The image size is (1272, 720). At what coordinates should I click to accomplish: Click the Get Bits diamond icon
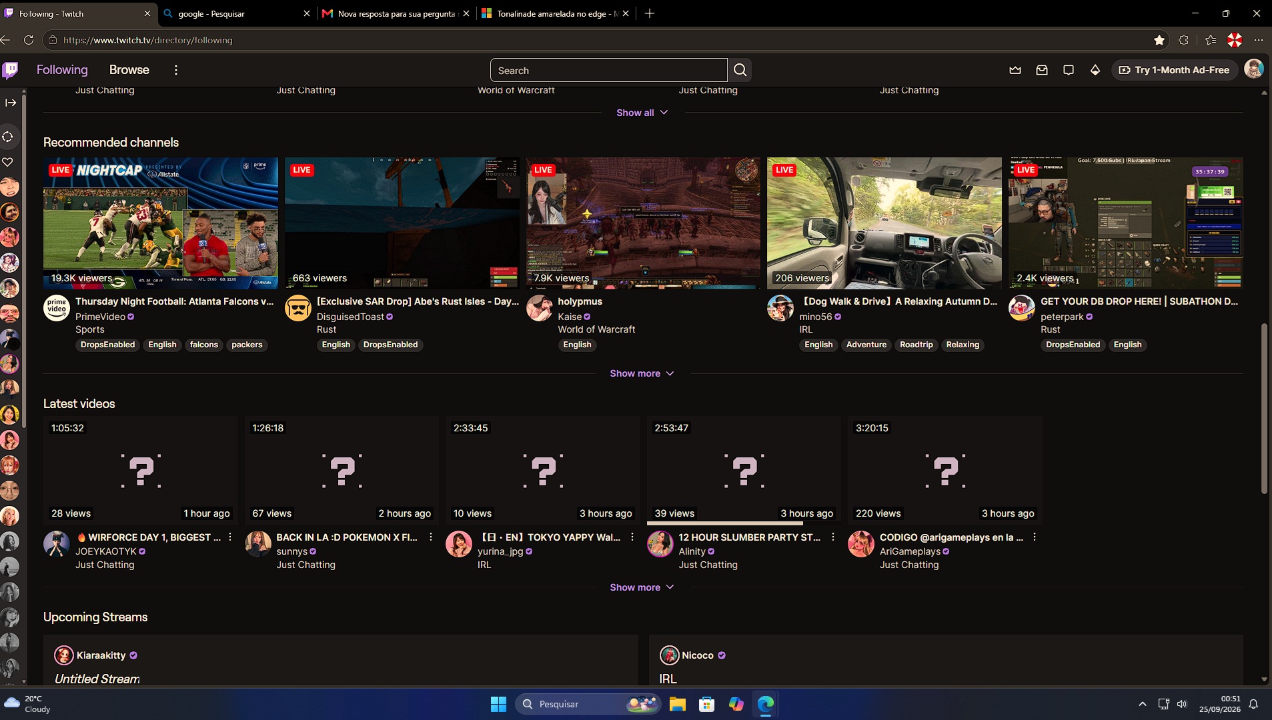coord(1095,70)
